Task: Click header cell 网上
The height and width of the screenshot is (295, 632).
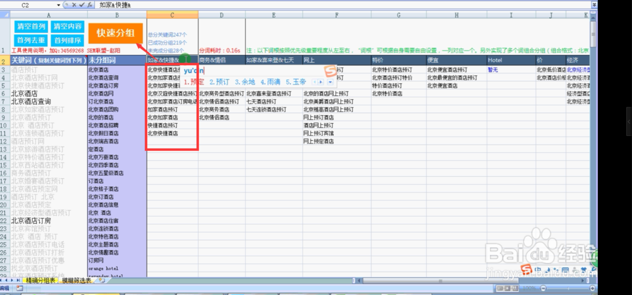Action: click(337, 61)
